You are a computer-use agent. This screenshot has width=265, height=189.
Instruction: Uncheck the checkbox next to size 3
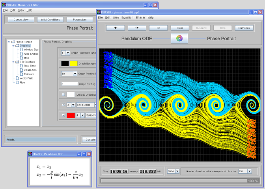[63, 105]
